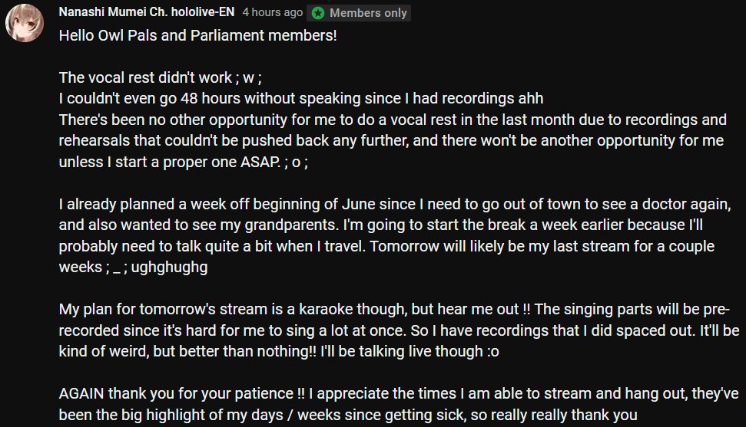Click the line 'unless I start a proper one ASAP'
746x427 pixels.
(x=183, y=163)
